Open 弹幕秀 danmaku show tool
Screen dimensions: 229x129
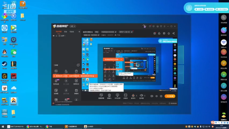pos(76,91)
